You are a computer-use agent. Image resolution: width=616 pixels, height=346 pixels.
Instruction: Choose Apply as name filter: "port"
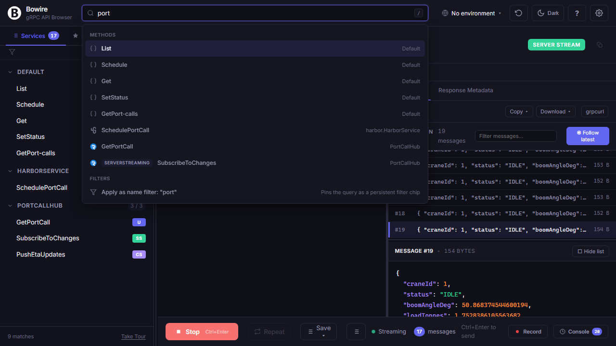(255, 192)
